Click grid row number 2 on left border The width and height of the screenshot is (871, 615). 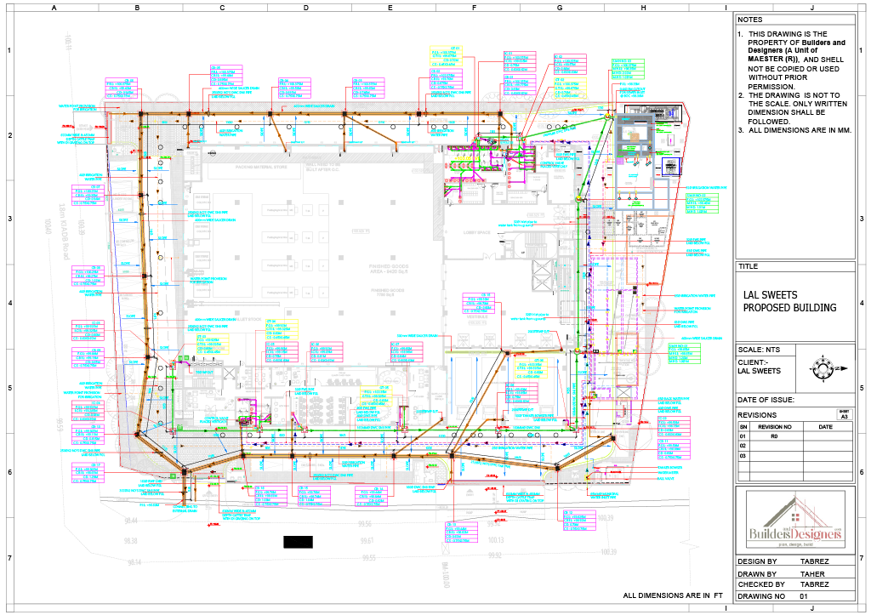click(x=9, y=135)
